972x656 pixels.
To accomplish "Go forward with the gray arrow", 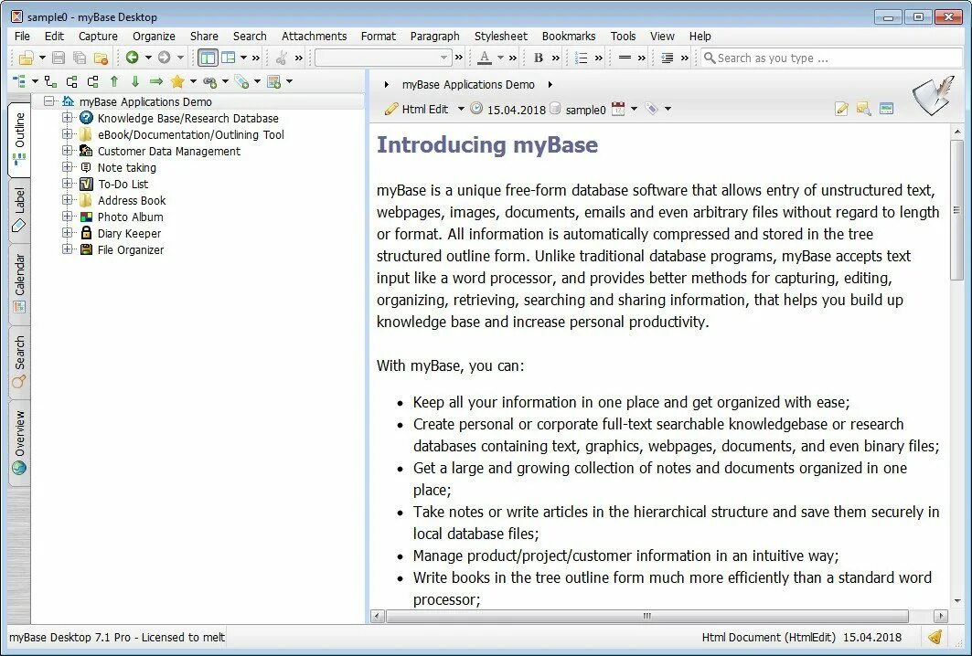I will click(165, 58).
